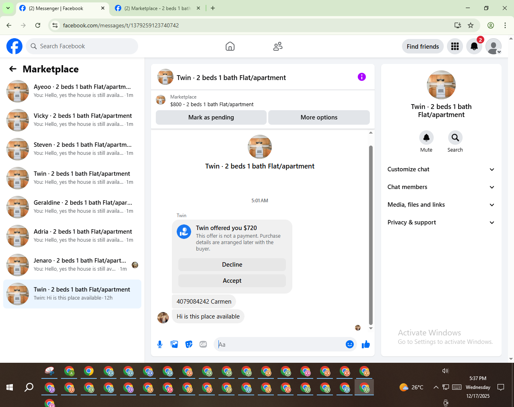This screenshot has height=407, width=514.
Task: Open the account profile avatar menu
Action: pos(494,47)
